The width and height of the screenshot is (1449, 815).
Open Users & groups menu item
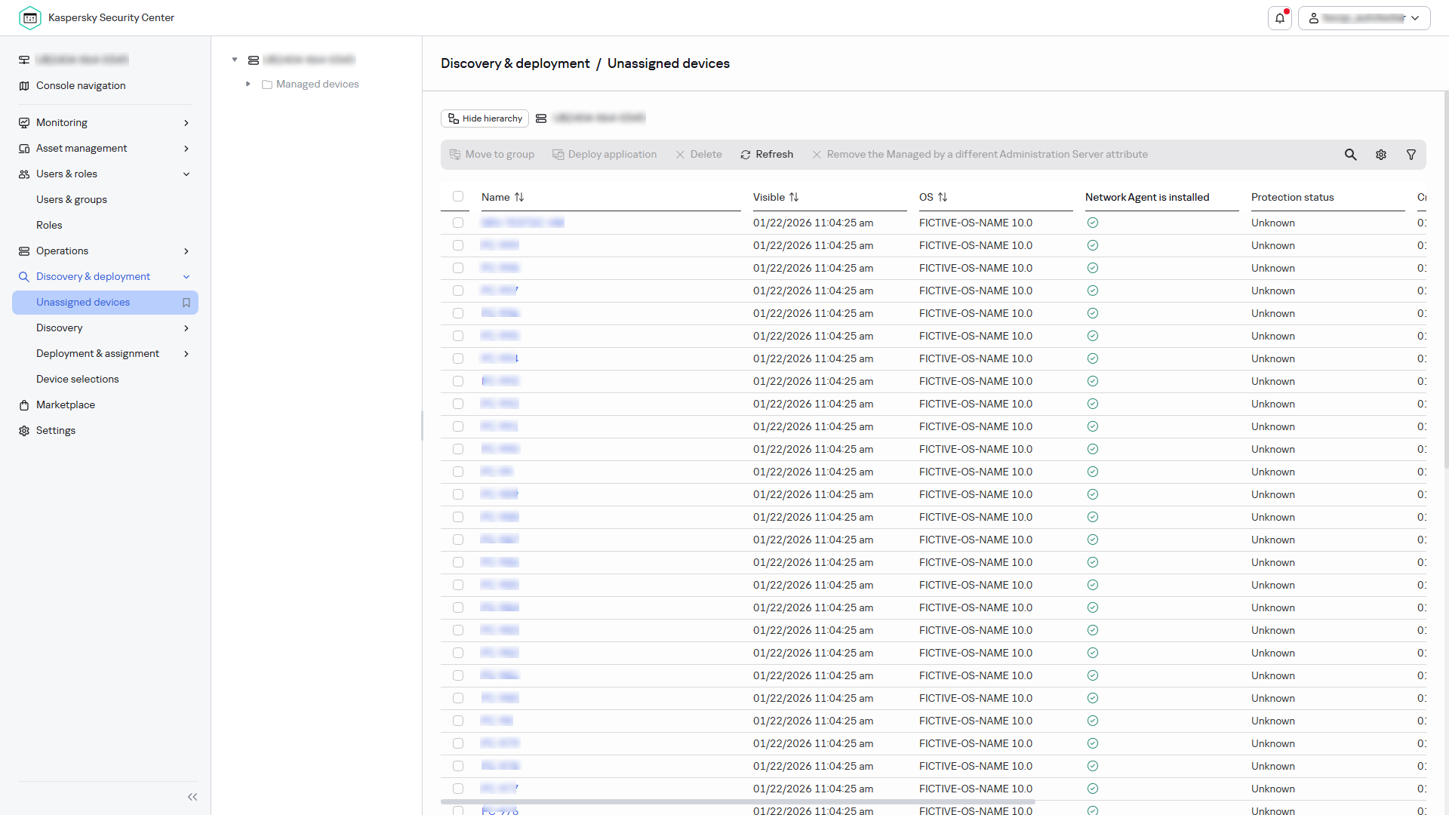click(x=72, y=200)
